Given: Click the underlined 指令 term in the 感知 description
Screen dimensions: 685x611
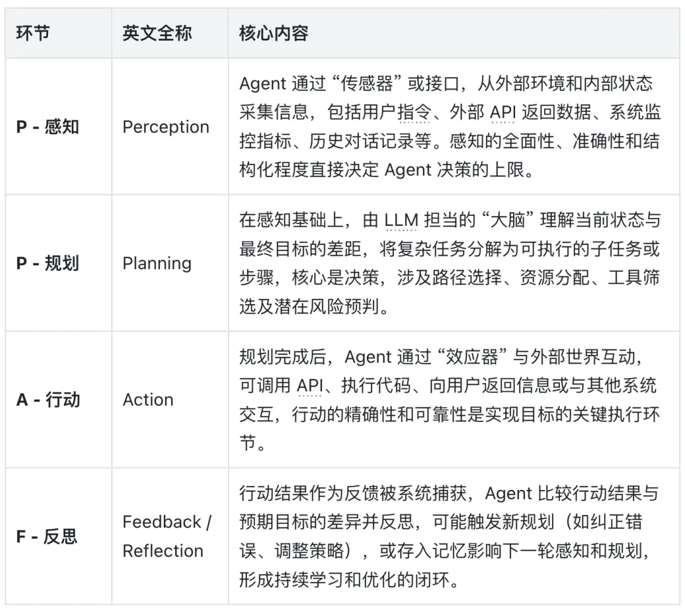Looking at the screenshot, I should point(414,113).
